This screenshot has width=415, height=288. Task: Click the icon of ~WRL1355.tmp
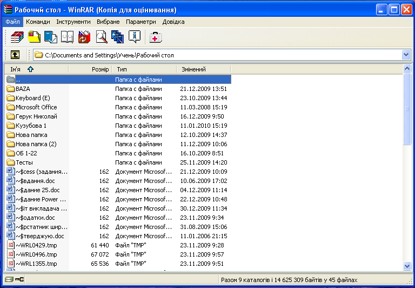tap(11, 264)
